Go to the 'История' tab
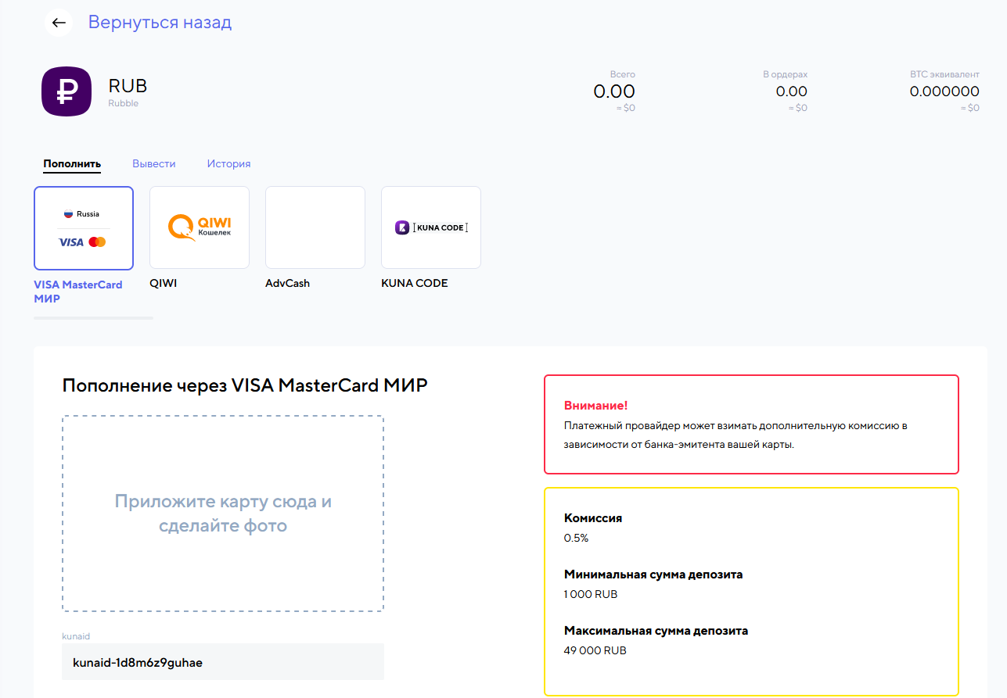This screenshot has width=1007, height=698. pyautogui.click(x=228, y=164)
